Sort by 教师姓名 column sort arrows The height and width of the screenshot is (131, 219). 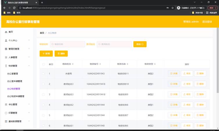coord(73,64)
